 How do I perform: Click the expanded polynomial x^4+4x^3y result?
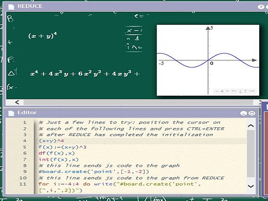point(85,74)
